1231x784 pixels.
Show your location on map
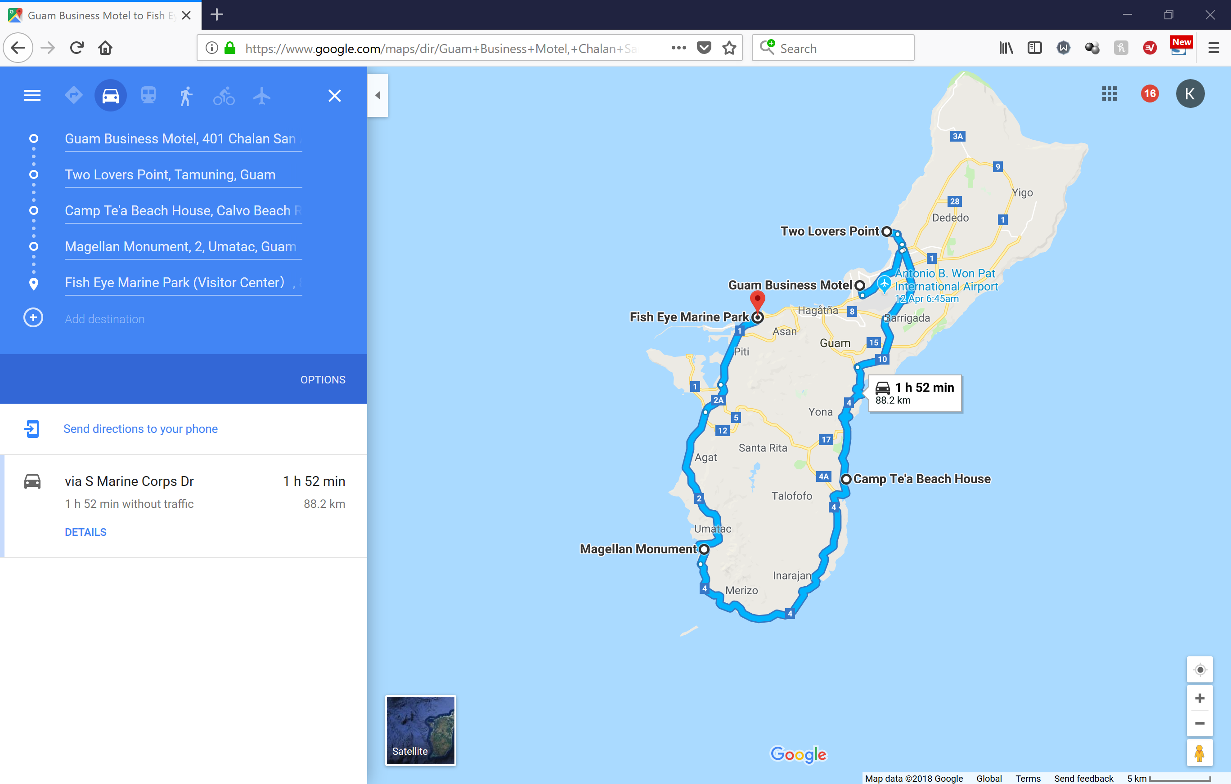[x=1200, y=670]
